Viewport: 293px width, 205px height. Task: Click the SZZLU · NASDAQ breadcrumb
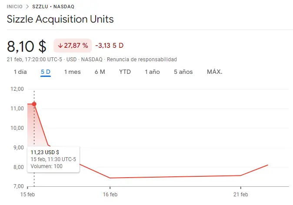[53, 7]
